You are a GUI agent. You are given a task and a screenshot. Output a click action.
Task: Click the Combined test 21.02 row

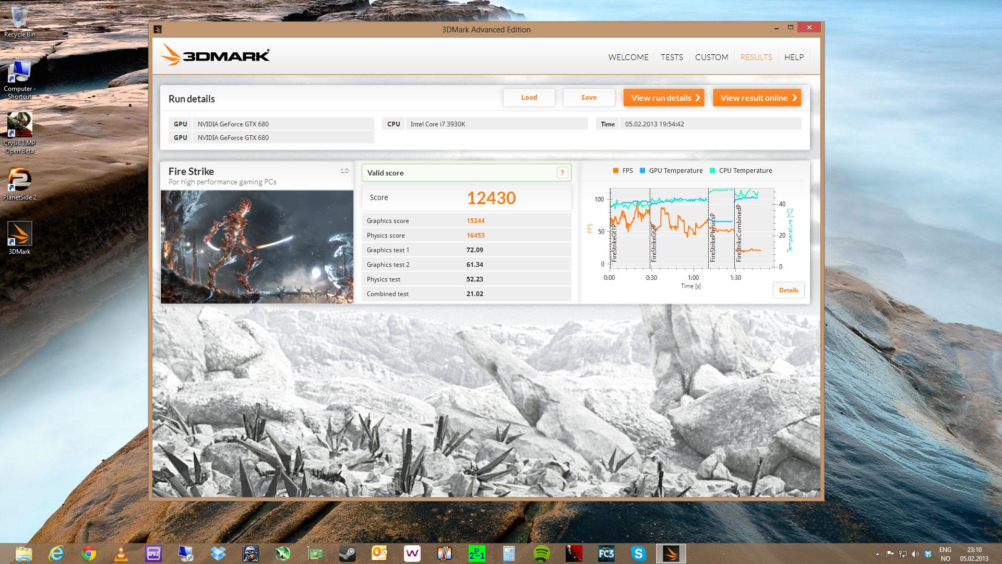point(467,294)
